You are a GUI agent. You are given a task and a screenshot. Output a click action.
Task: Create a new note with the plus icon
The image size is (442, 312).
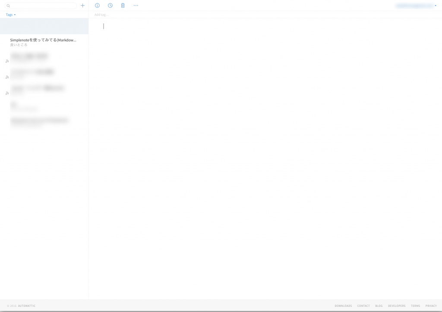(x=83, y=6)
